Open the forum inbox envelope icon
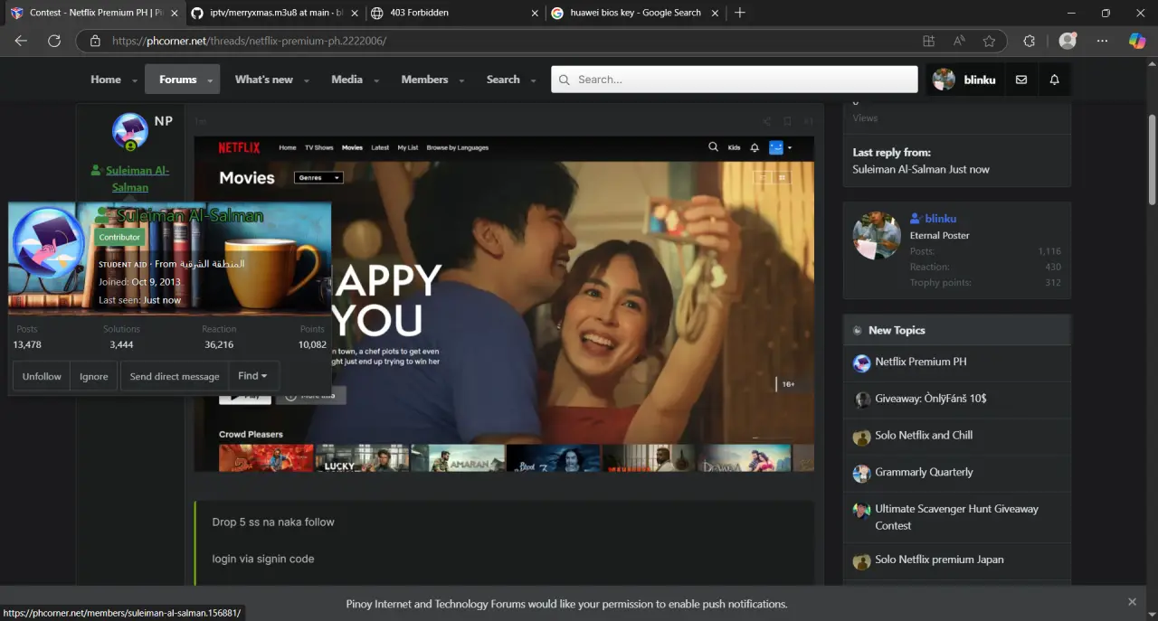This screenshot has width=1158, height=621. [1021, 80]
